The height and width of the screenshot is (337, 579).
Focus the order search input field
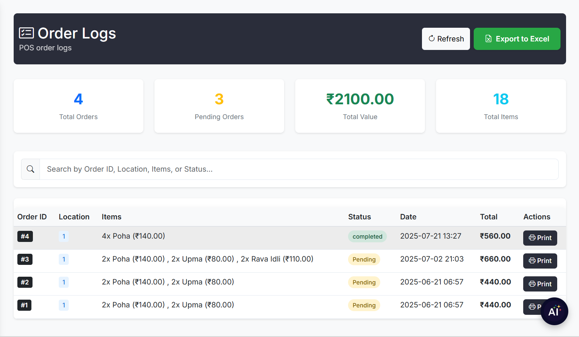pyautogui.click(x=299, y=169)
